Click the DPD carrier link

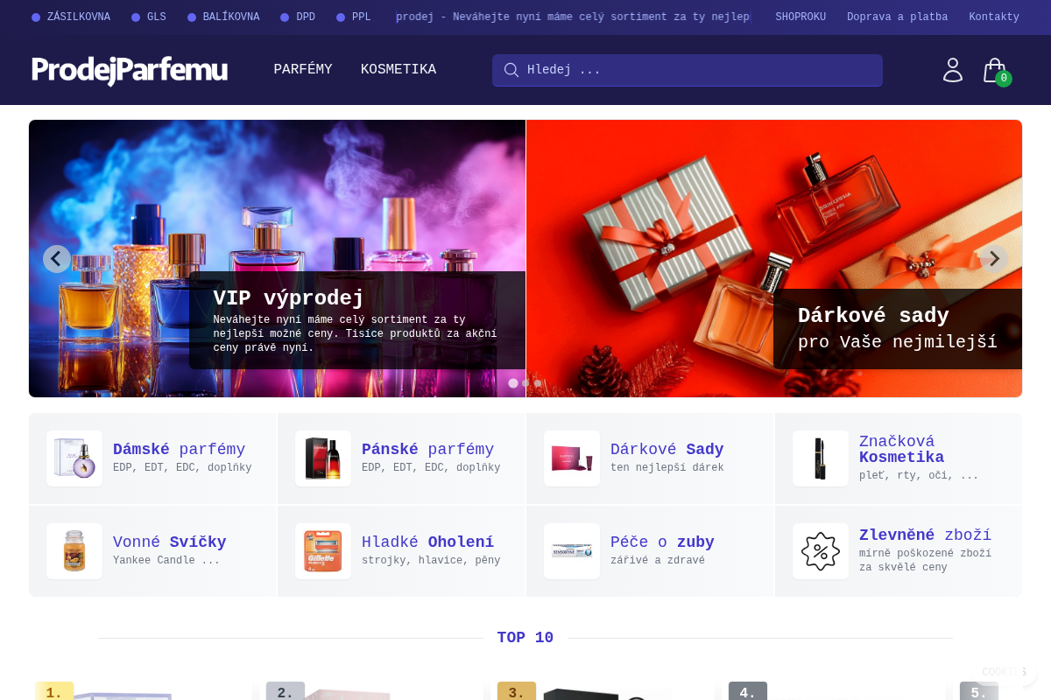[x=298, y=17]
